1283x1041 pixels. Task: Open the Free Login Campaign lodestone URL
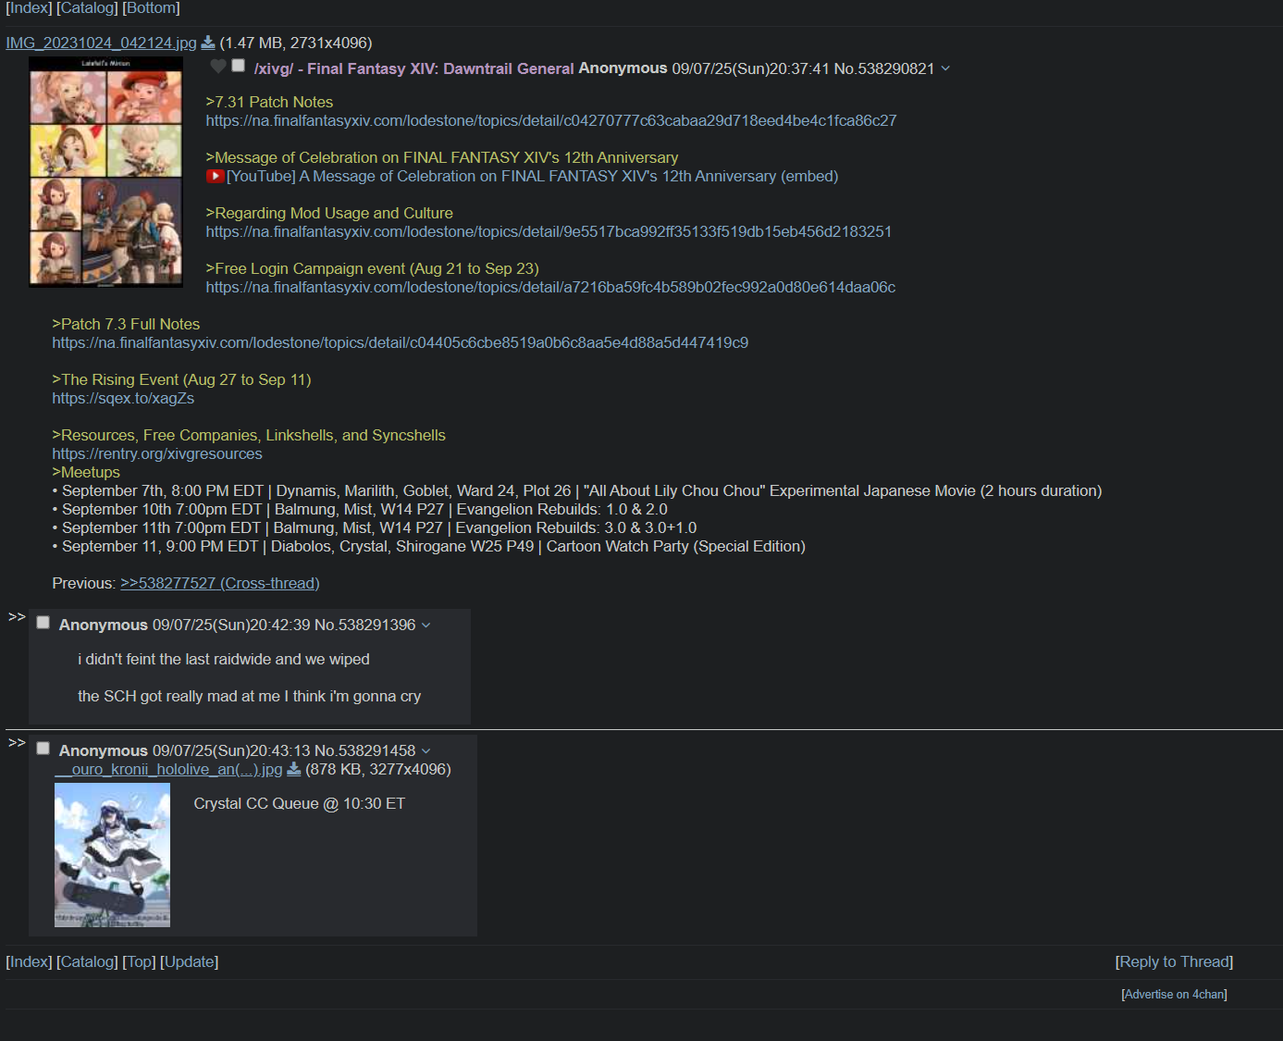click(x=550, y=288)
